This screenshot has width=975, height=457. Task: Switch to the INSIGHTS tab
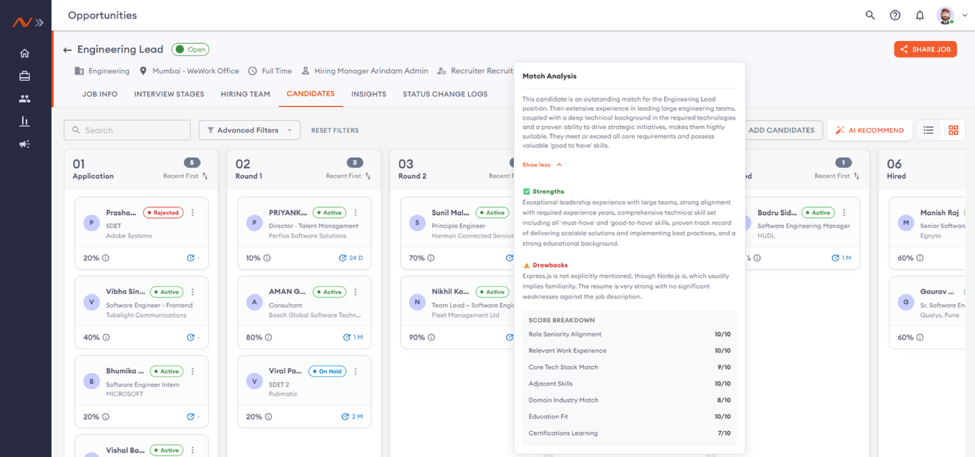pyautogui.click(x=369, y=94)
